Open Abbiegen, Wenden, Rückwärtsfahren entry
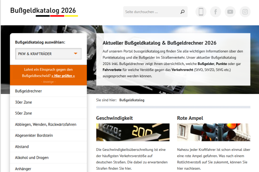The height and width of the screenshot is (172, 259). (46, 124)
